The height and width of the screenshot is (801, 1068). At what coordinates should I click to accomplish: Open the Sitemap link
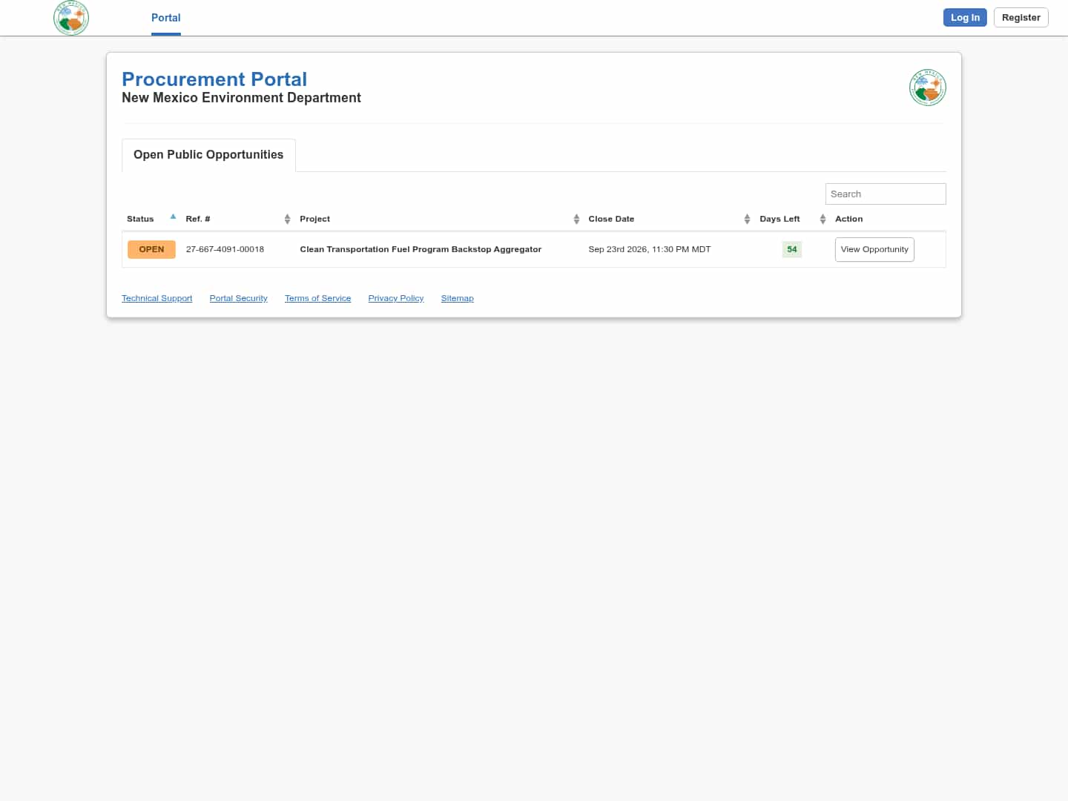point(457,298)
